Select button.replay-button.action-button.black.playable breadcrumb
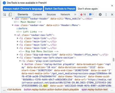 [x=51, y=89]
